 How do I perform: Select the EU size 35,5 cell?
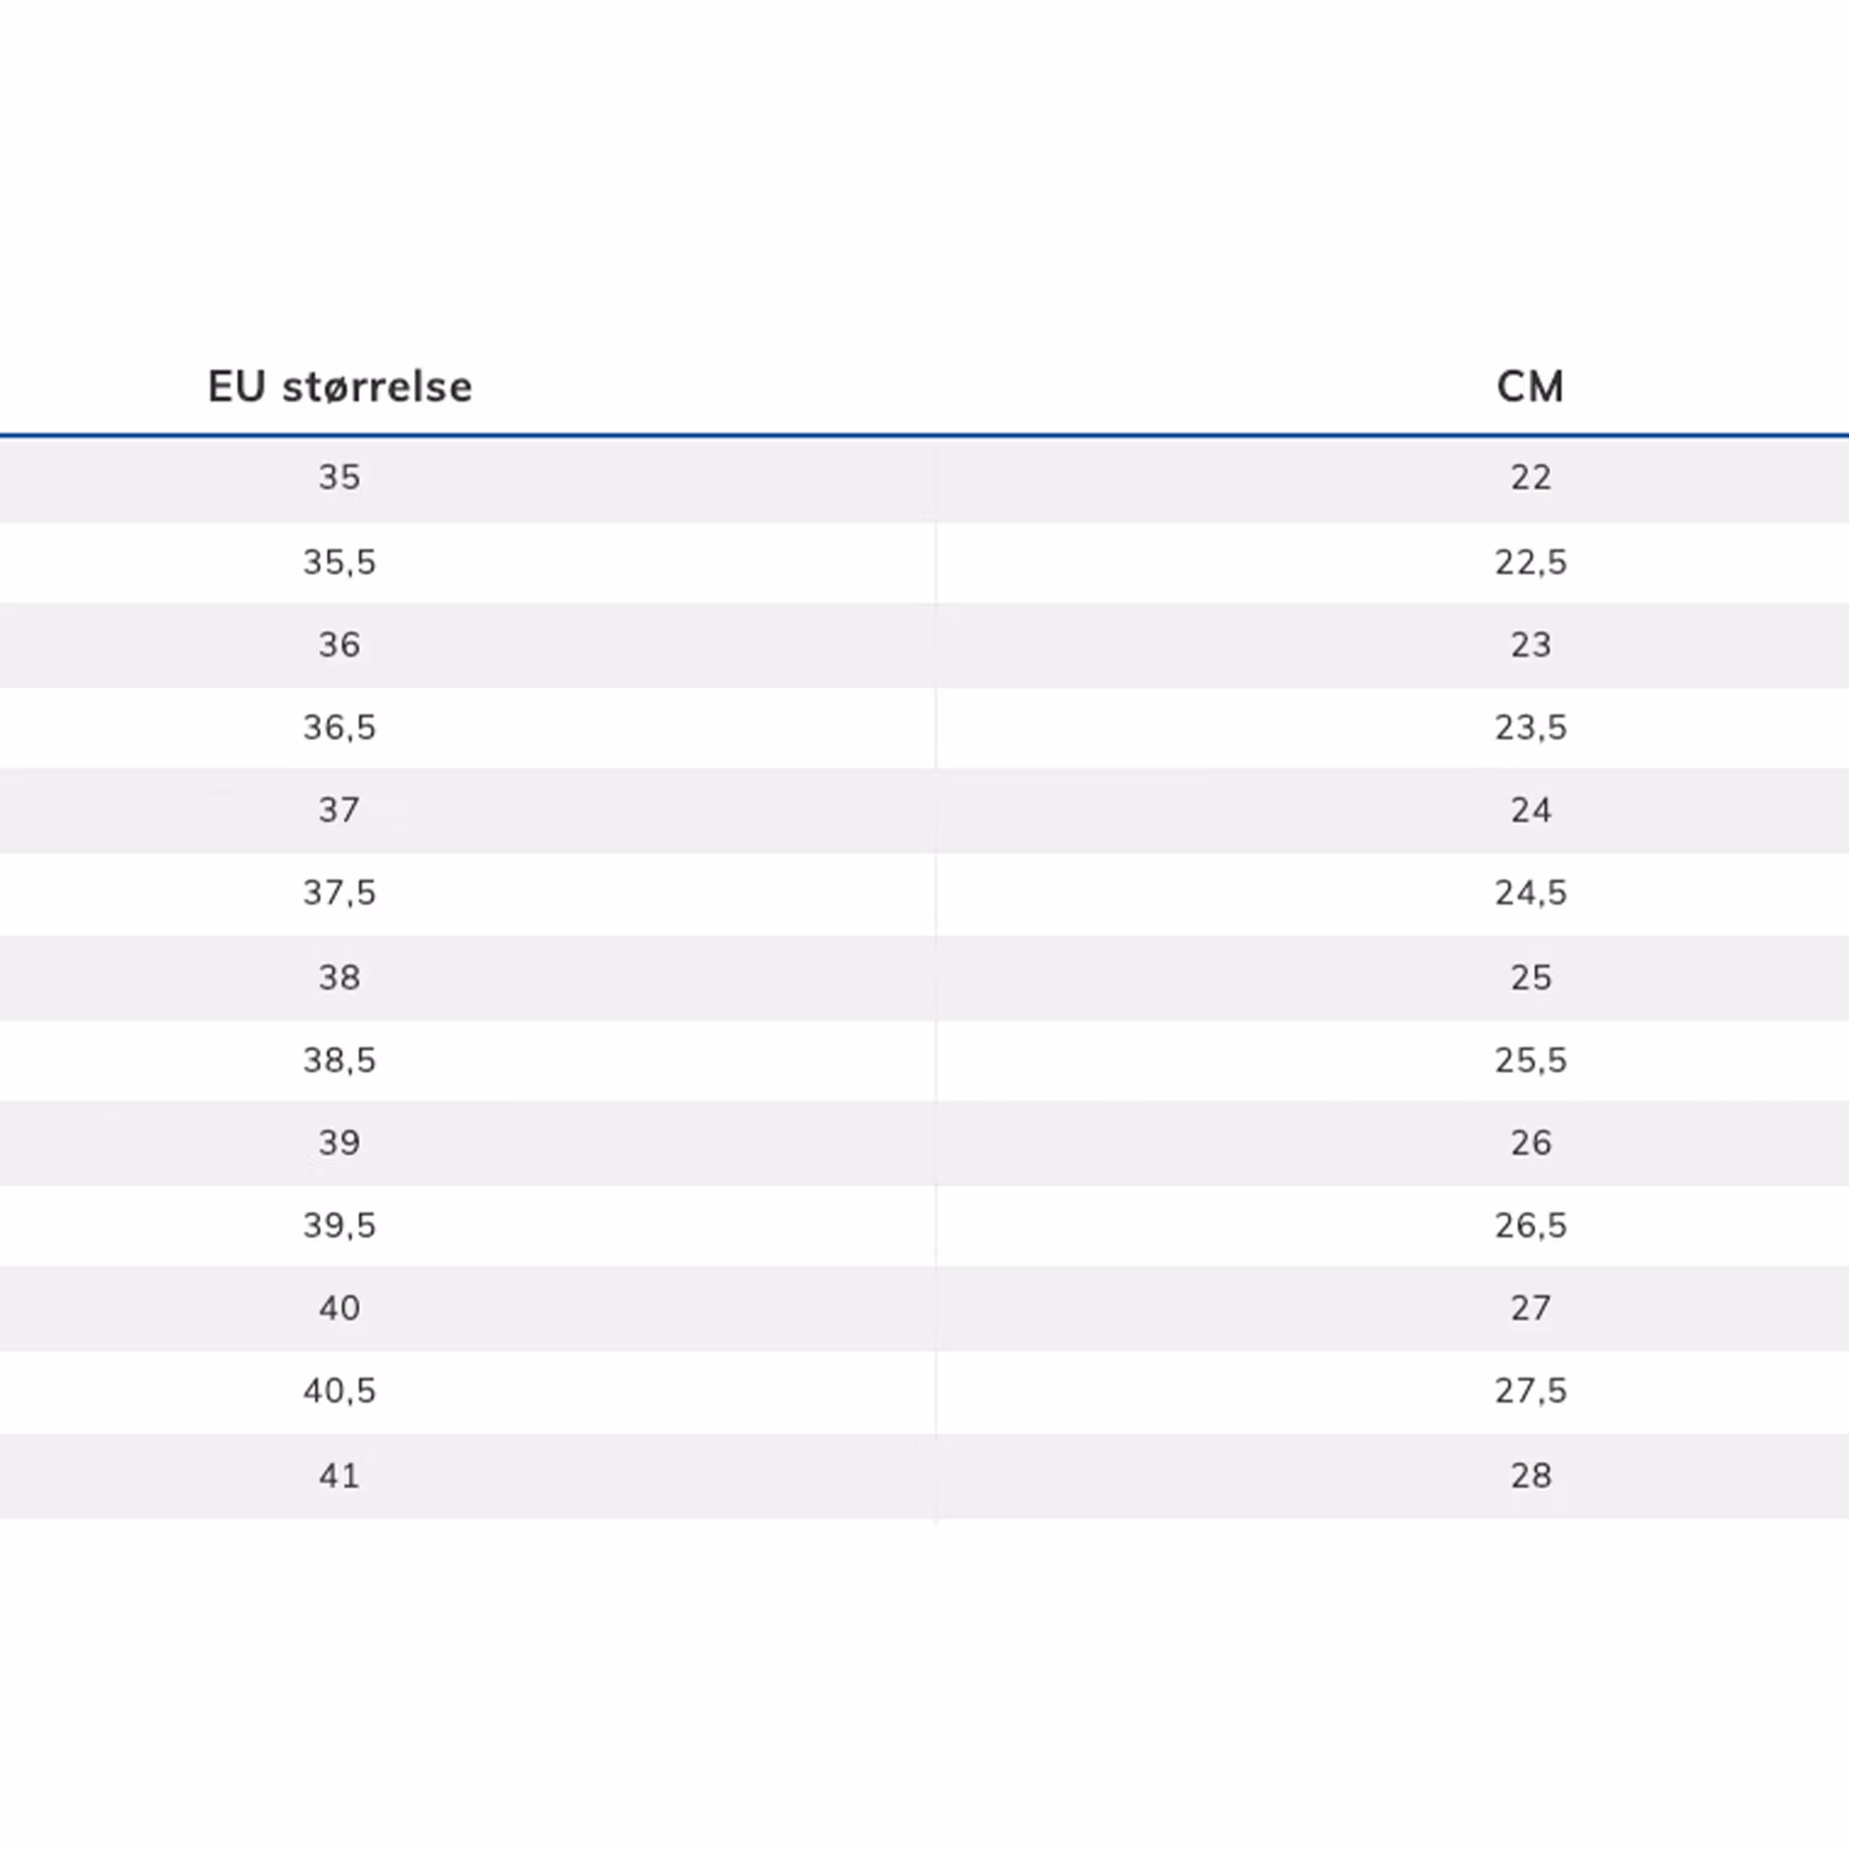click(x=339, y=562)
